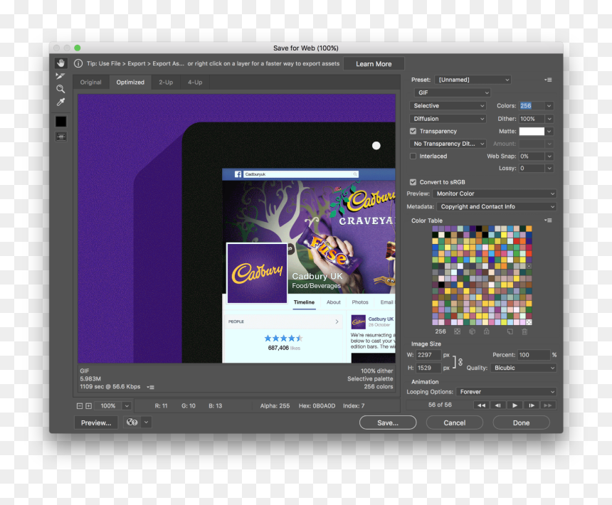612x505 pixels.
Task: Delete selected colors trash icon
Action: tap(524, 331)
